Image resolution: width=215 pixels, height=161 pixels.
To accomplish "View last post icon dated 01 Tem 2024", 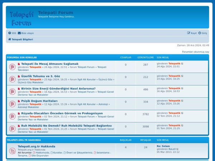I will point(182,126).
